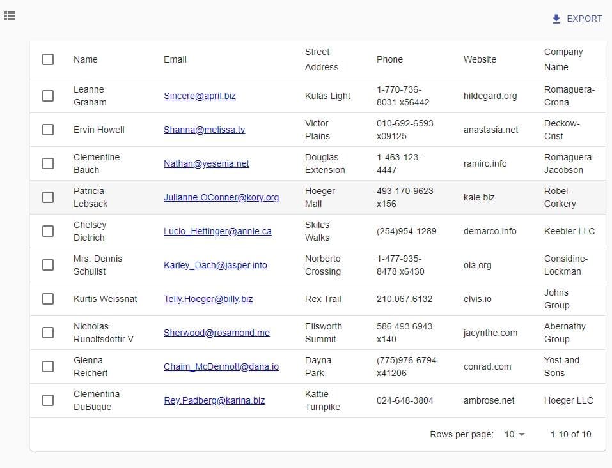Select the Leanne Graham row checkbox

click(x=48, y=96)
